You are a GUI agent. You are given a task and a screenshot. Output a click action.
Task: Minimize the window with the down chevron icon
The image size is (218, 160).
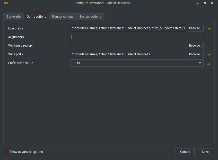point(198,3)
